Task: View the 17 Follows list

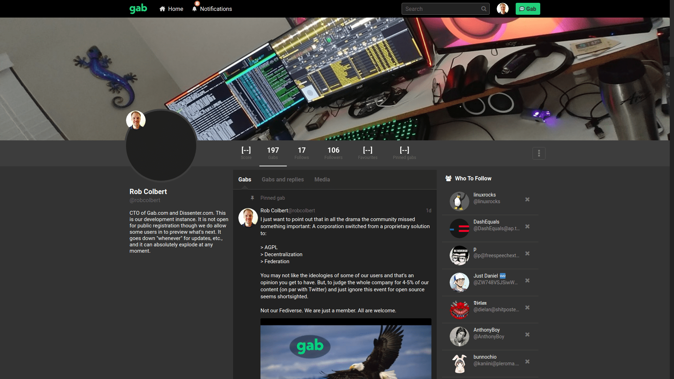Action: 302,153
